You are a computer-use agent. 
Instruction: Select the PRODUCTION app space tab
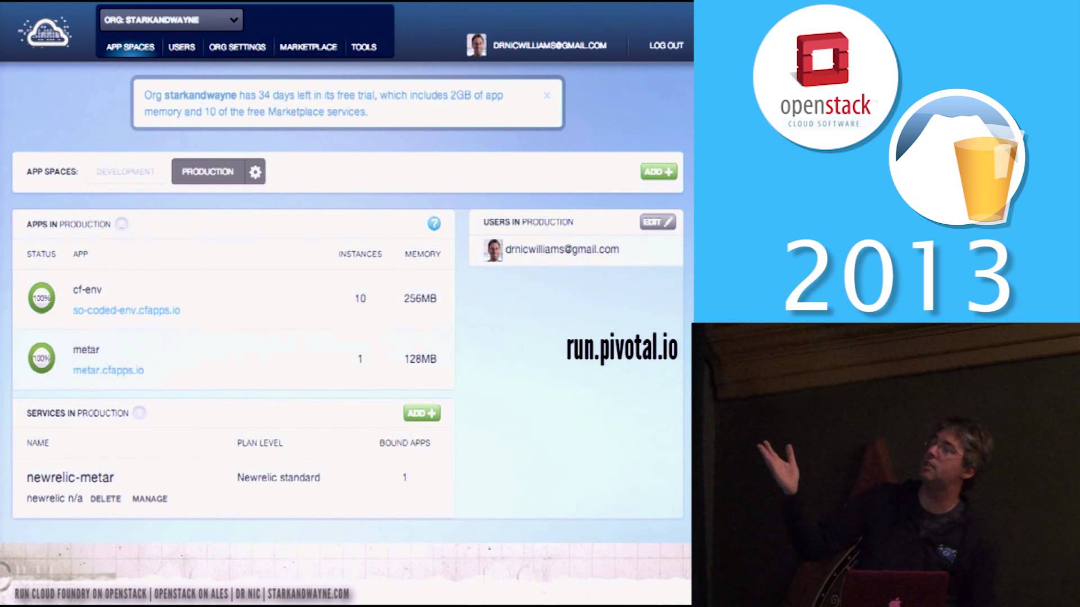[208, 171]
